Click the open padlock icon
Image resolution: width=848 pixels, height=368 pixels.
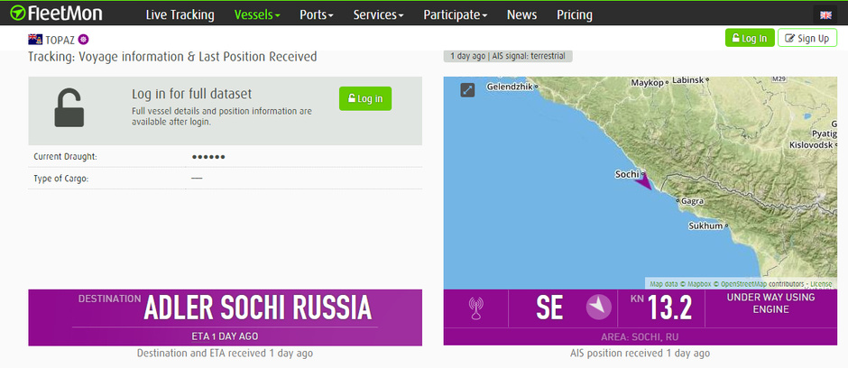pyautogui.click(x=69, y=108)
